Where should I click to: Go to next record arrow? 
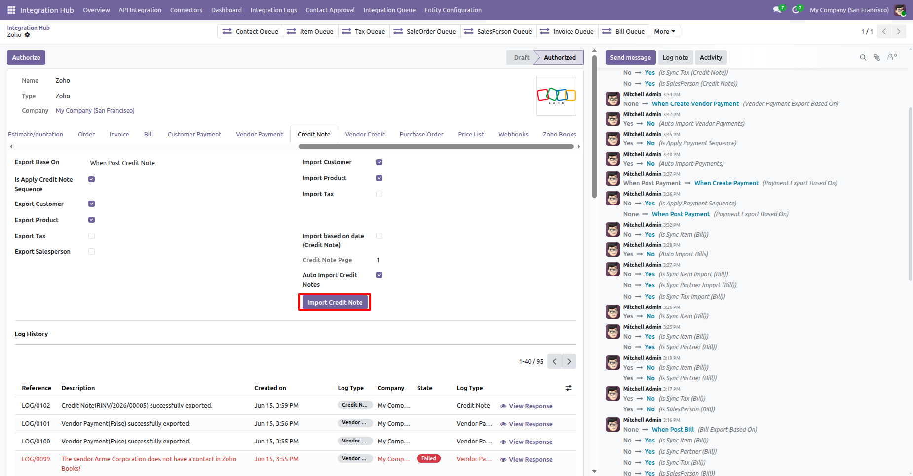(x=899, y=31)
